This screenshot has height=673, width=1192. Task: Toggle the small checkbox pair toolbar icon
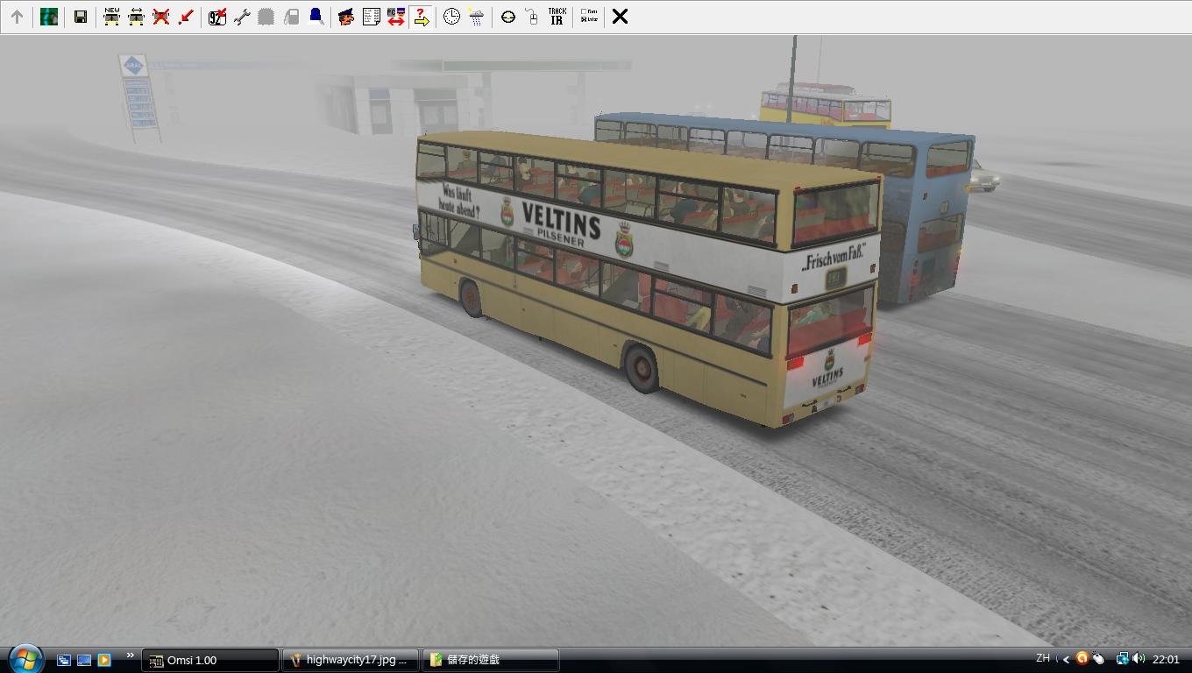589,17
